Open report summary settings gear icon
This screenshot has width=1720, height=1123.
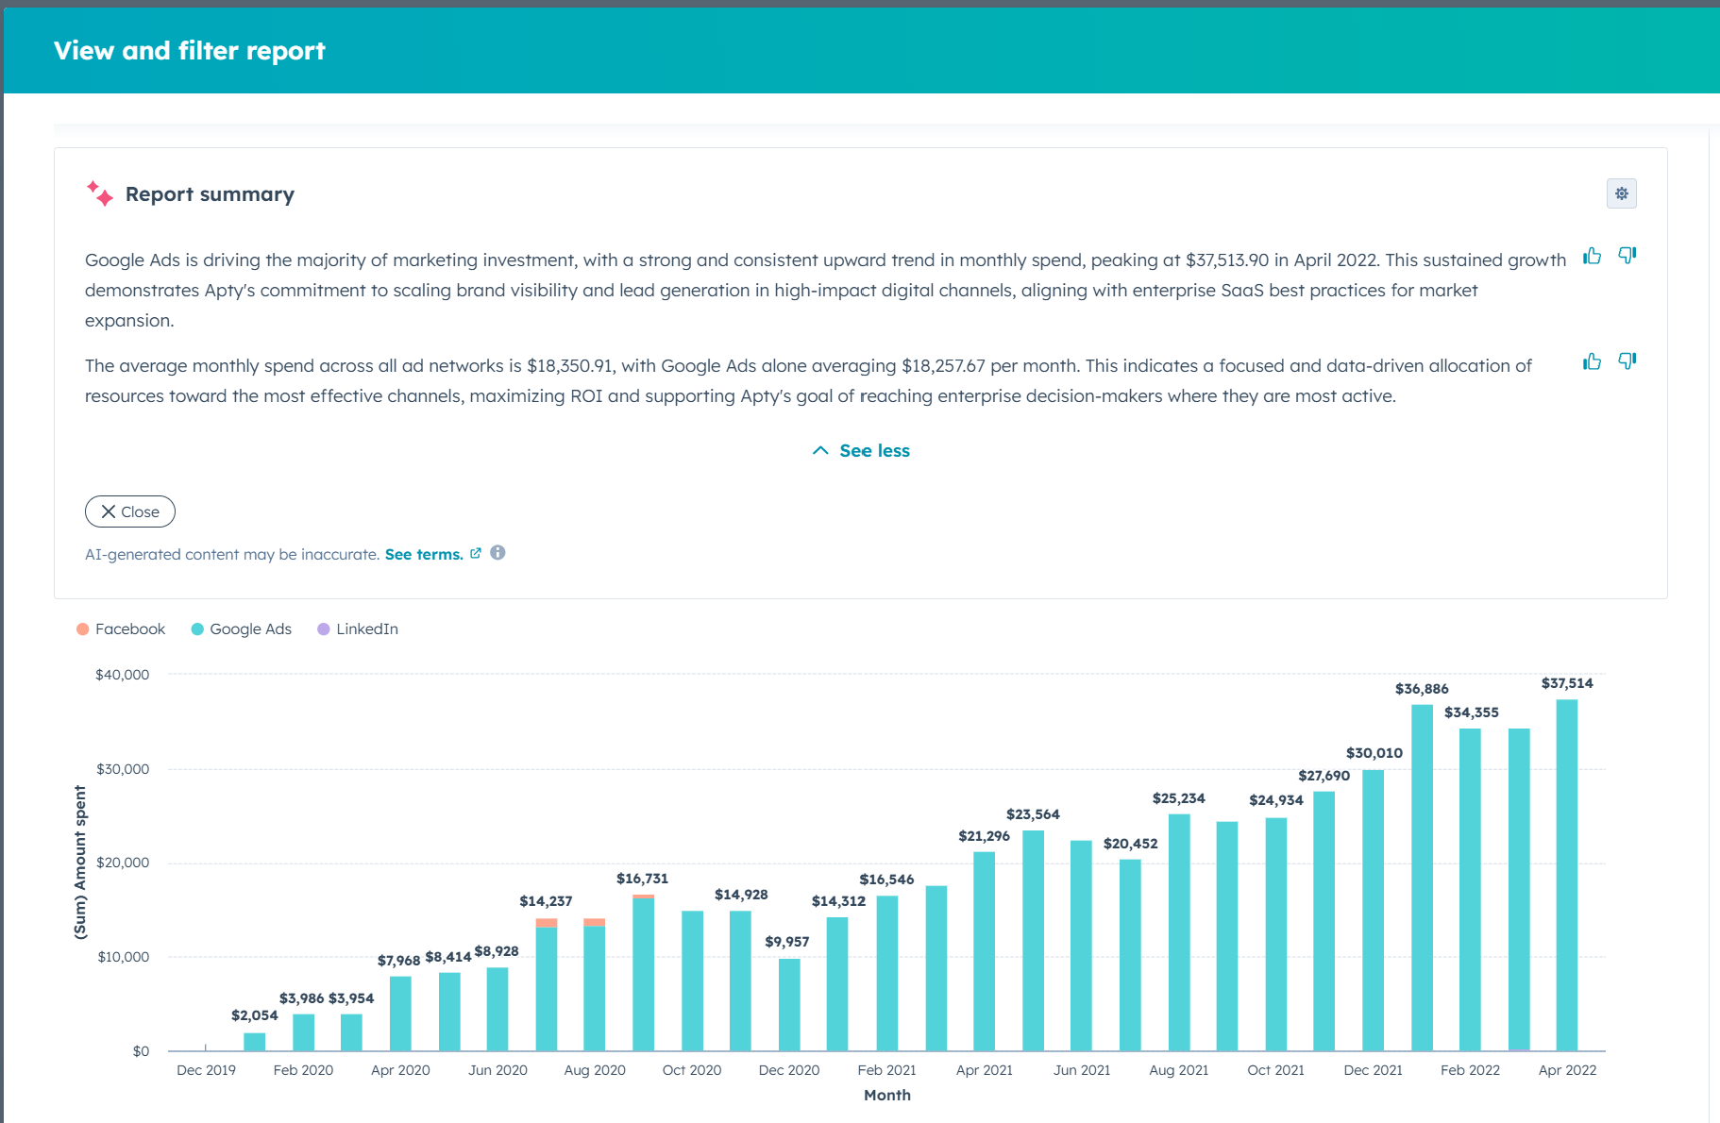1621,193
